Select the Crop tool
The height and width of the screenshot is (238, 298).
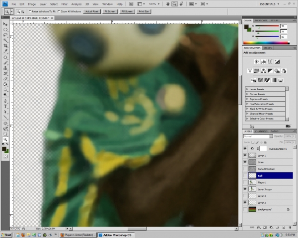coord(5,46)
